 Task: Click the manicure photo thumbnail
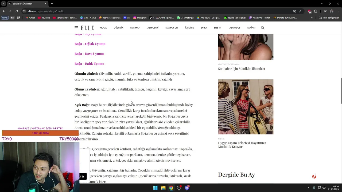246,47
